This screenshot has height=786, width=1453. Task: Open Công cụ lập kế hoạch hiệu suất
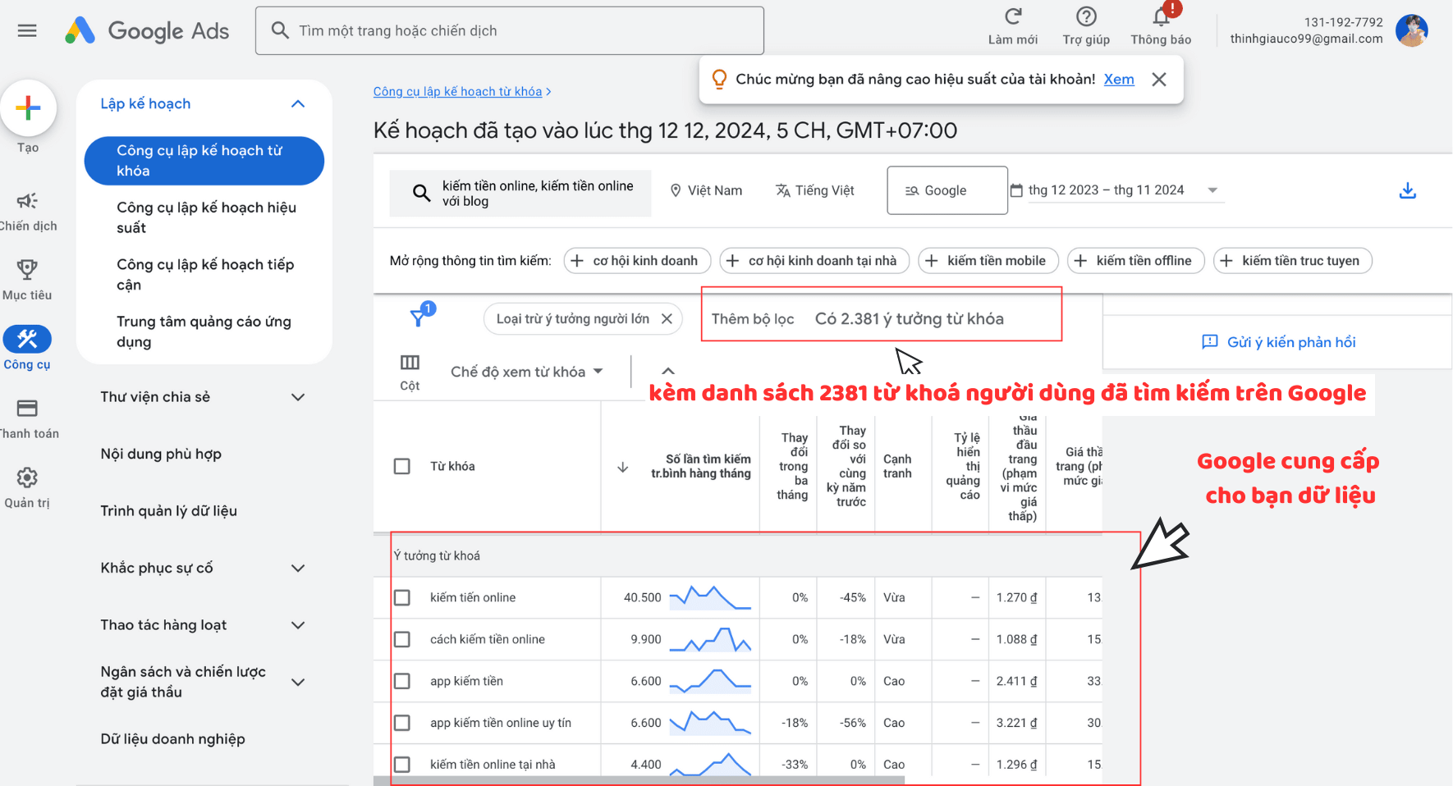(x=206, y=217)
